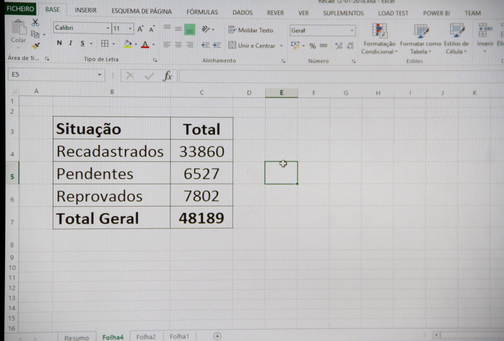Open the Unir e Centrar dropdown arrow
Viewport: 504px width, 341px height.
[281, 46]
